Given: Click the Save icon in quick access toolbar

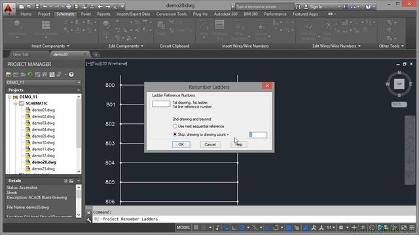Looking at the screenshot, I should (37, 7).
